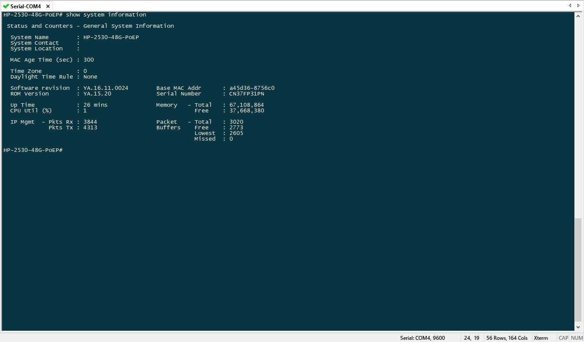Click Packet Buffers Free 2773
Viewport: 584px width, 342px height.
click(236, 128)
